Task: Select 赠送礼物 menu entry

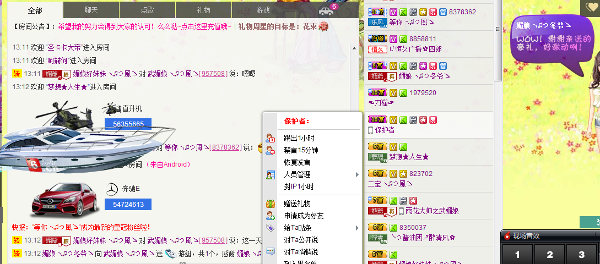Action: 297,204
